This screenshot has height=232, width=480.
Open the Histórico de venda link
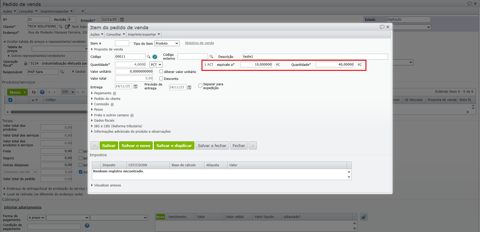point(200,43)
